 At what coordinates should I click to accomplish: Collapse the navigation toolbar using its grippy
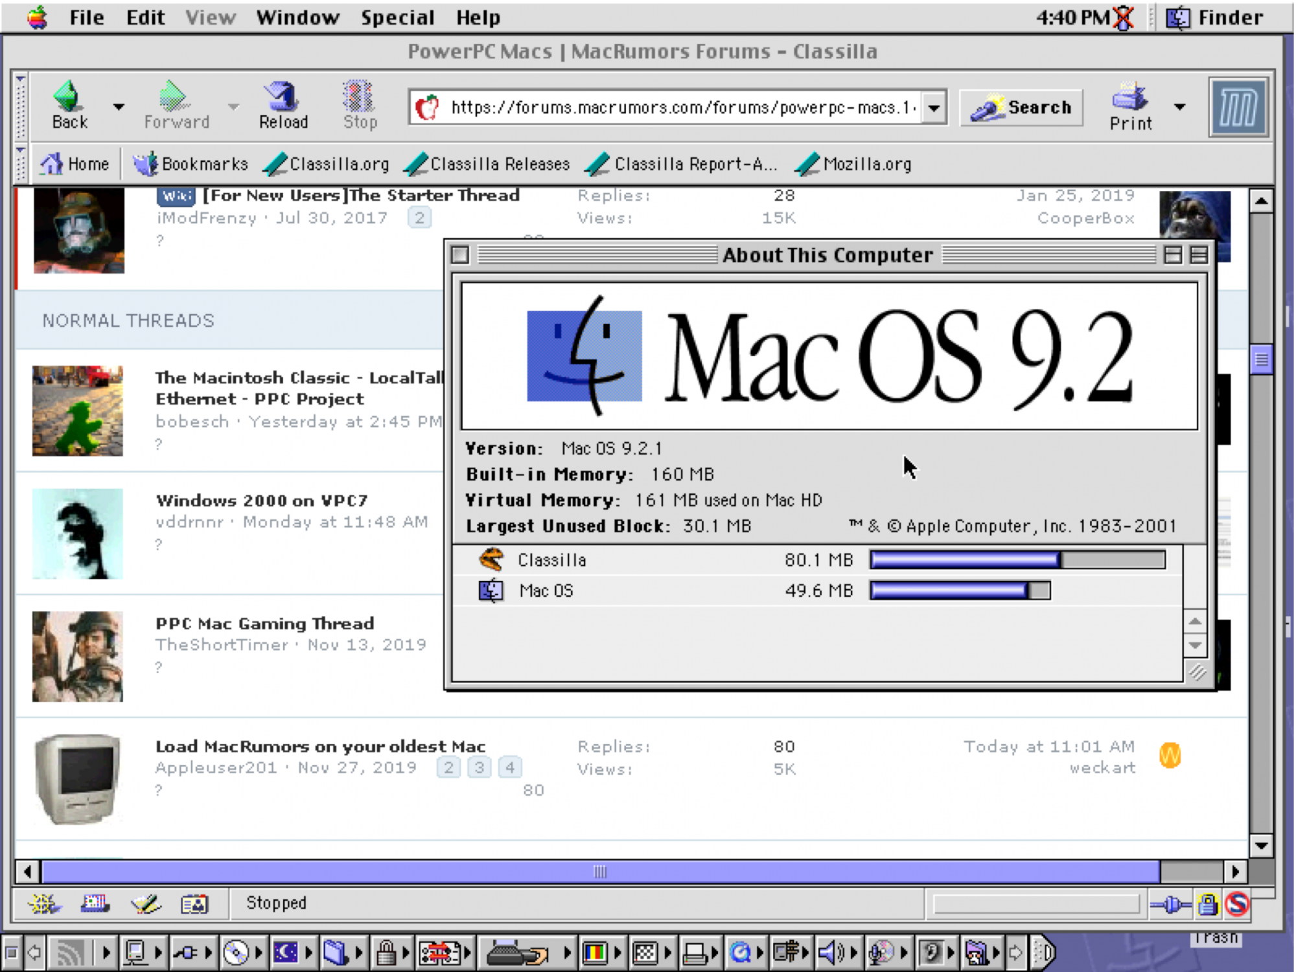[21, 107]
